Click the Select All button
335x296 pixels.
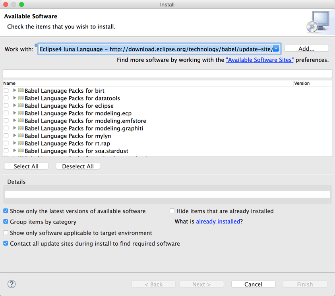click(26, 166)
